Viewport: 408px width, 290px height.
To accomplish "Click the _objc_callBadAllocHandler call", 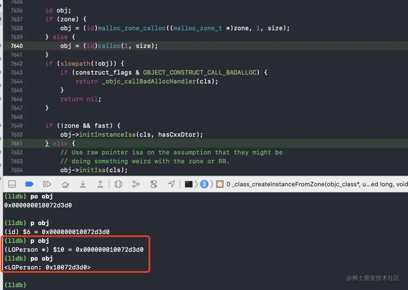I will click(x=149, y=81).
